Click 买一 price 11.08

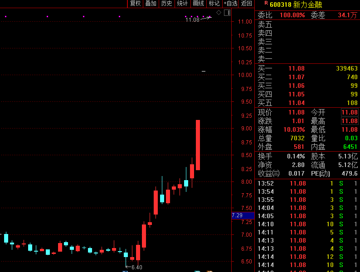[297, 68]
